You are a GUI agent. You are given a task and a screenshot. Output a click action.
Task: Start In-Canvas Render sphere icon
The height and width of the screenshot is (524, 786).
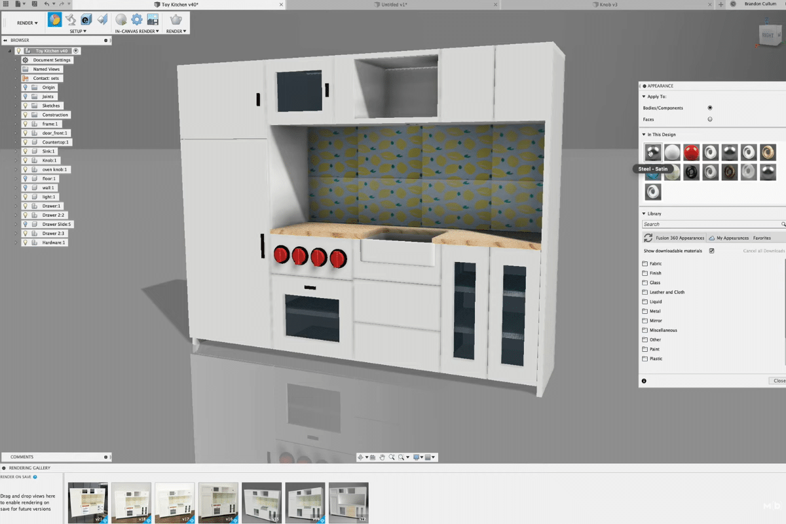point(121,20)
